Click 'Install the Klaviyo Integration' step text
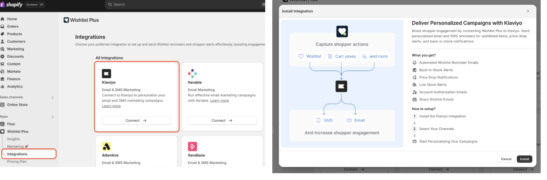The image size is (547, 180). 442,116
